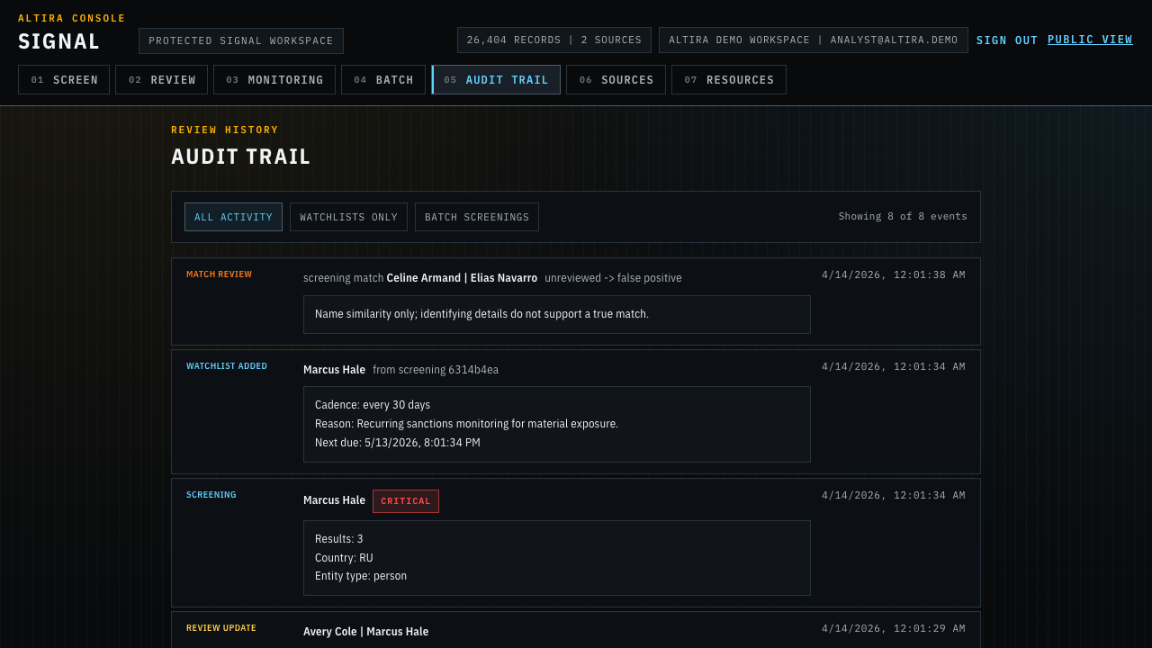Filter events by ALL ACTIVITY
This screenshot has height=648, width=1152.
(x=233, y=216)
